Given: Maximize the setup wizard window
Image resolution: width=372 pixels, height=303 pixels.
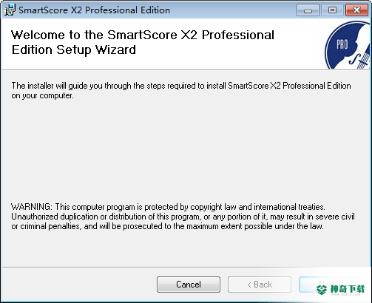Looking at the screenshot, I should tap(332, 10).
